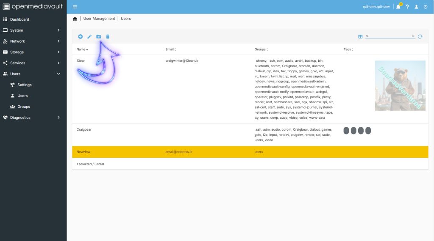Viewport: 434px width, 241px height.
Task: Click the help question mark icon
Action: (407, 7)
